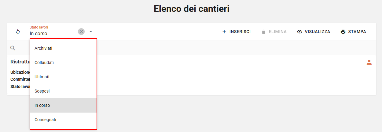Screen dimensions: 382x132
Task: Select the Sospesi option
Action: coord(42,91)
